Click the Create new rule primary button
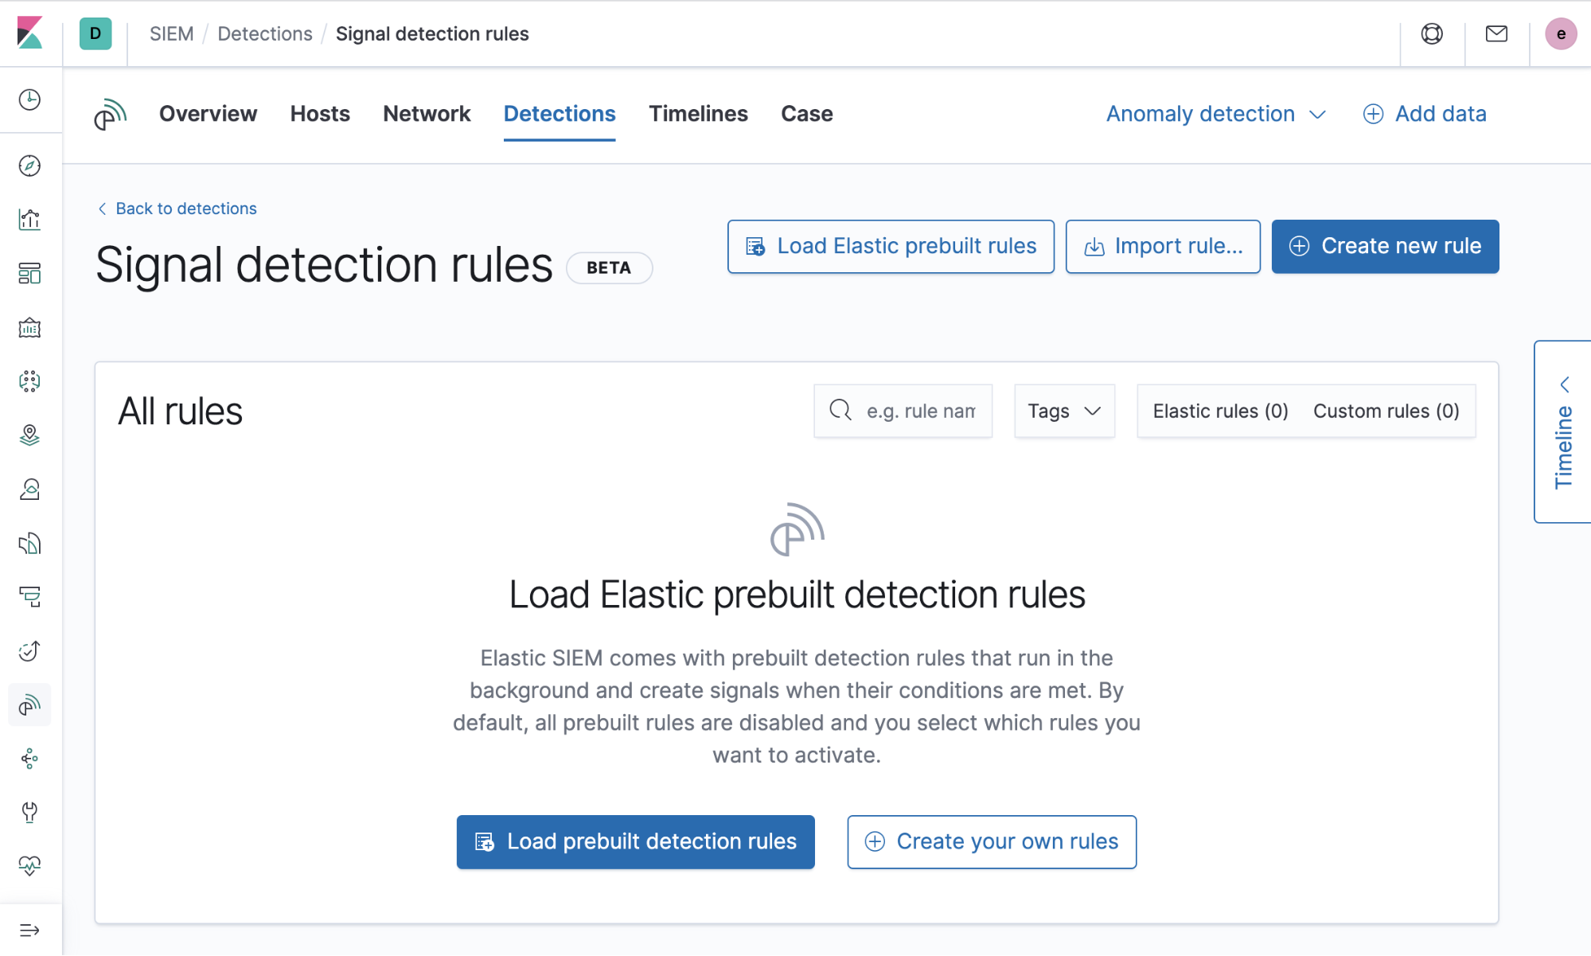Screen dimensions: 1591x956 coord(1386,245)
